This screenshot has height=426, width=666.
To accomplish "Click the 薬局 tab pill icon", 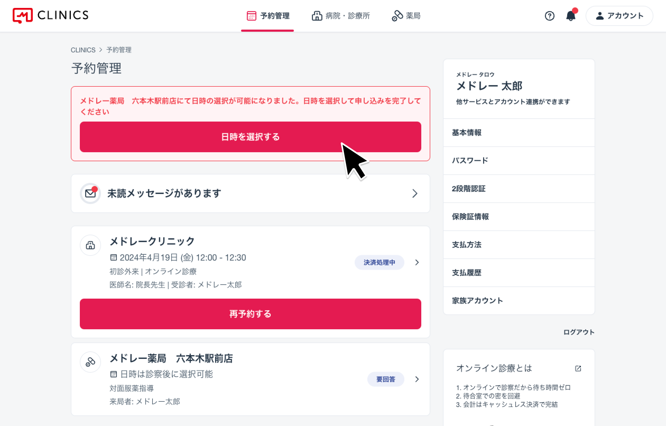I will pos(397,16).
